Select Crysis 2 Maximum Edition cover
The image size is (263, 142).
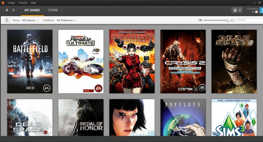coord(183,61)
